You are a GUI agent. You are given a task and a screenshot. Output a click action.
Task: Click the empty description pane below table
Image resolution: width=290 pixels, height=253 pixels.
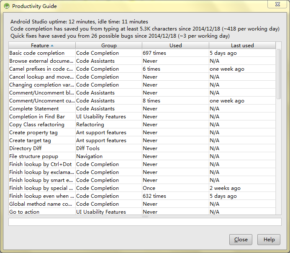pos(145,222)
